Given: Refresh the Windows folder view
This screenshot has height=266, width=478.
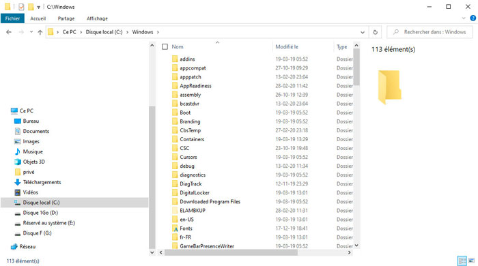Looking at the screenshot, I should pos(376,32).
